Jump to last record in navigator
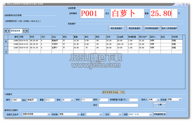 (x=27, y=31)
